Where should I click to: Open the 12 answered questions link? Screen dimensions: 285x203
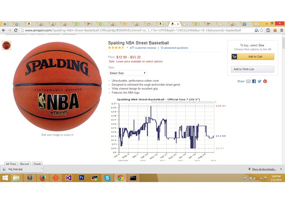[x=174, y=48]
